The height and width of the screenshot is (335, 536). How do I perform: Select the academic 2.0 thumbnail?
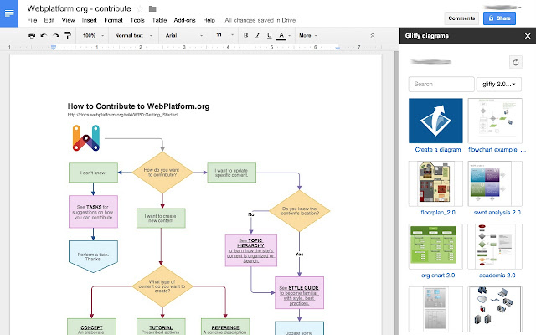coord(495,246)
